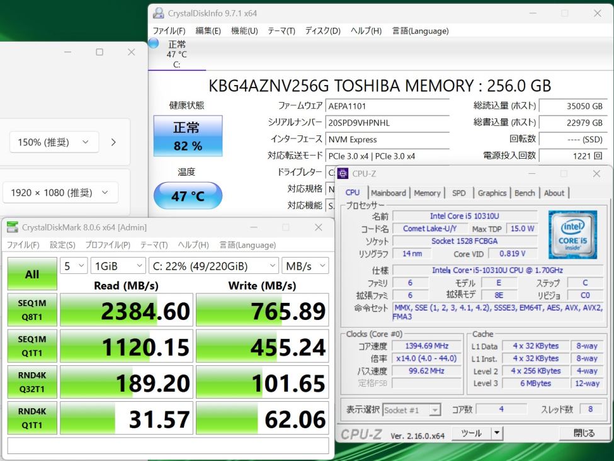Click the ツール dropdown arrow in CPU-Z
The height and width of the screenshot is (461, 614).
pos(497,433)
